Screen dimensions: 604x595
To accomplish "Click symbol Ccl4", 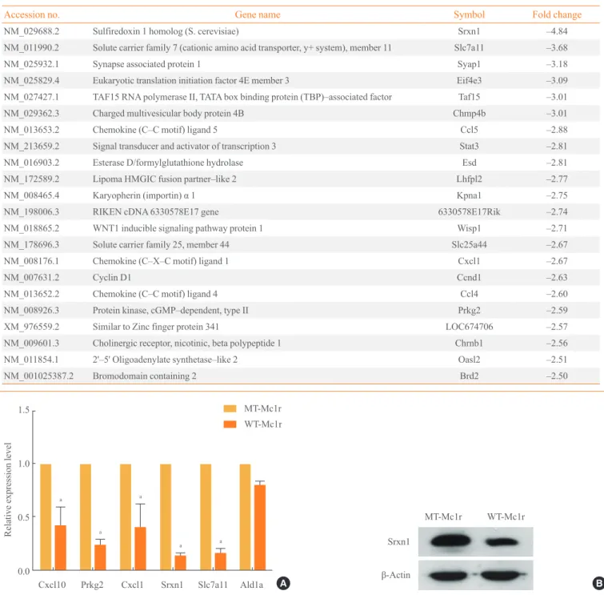I will pos(469,294).
